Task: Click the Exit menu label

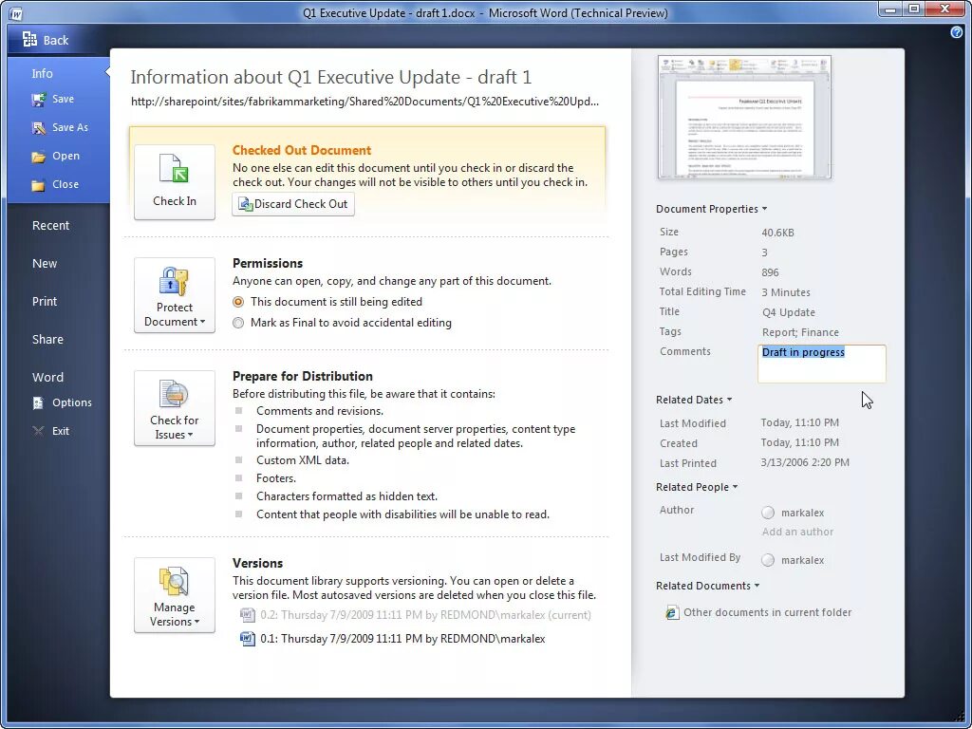Action: [x=60, y=431]
